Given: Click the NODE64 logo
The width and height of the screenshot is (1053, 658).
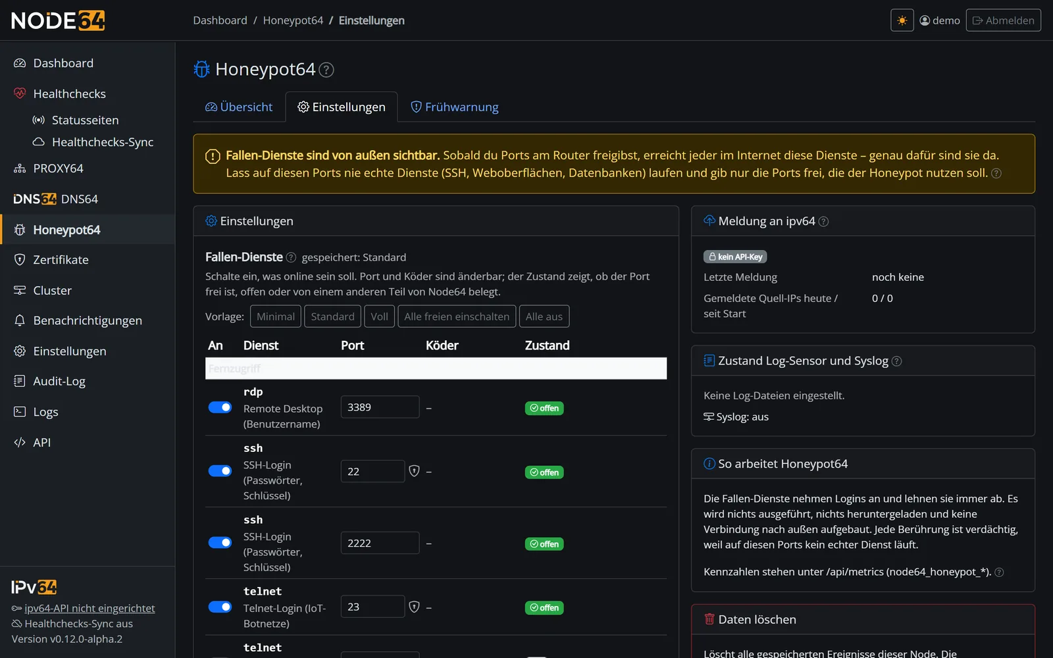Looking at the screenshot, I should pos(58,20).
